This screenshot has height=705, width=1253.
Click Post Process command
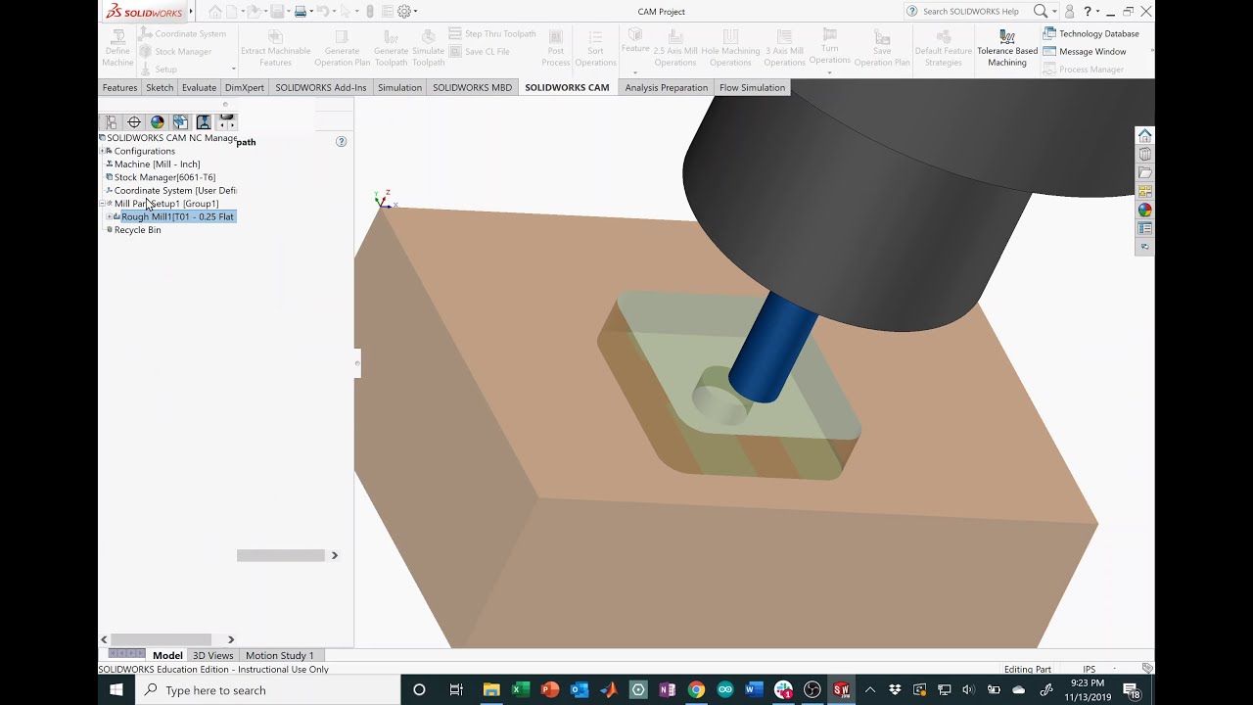556,49
